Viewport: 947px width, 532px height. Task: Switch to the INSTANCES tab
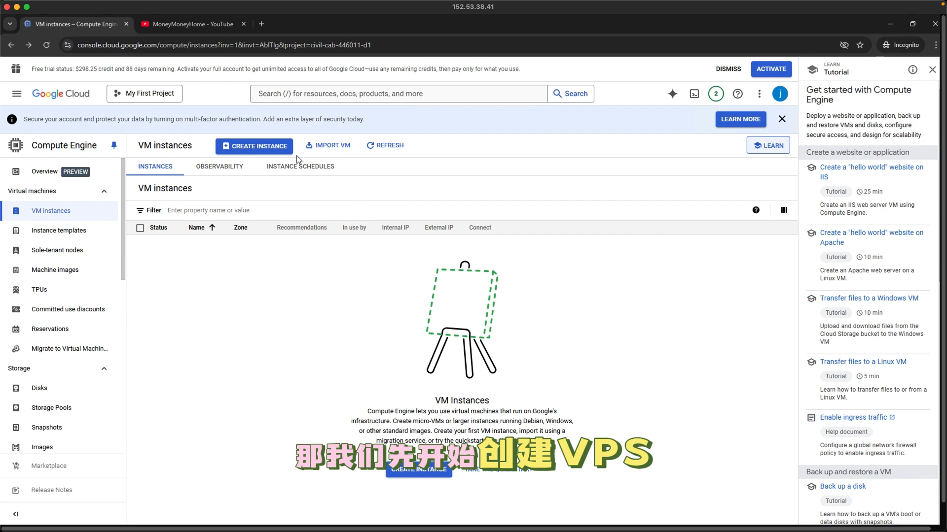(155, 166)
